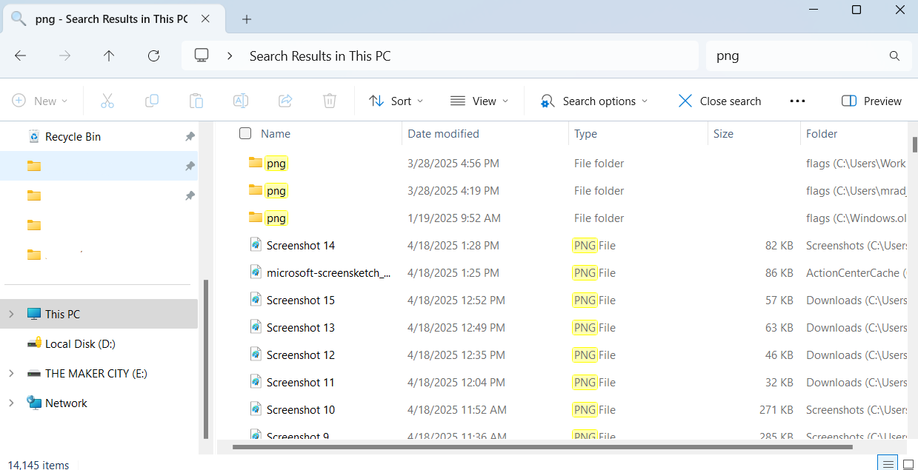Click the Refresh icon in navigation bar
918x470 pixels.
coord(153,56)
